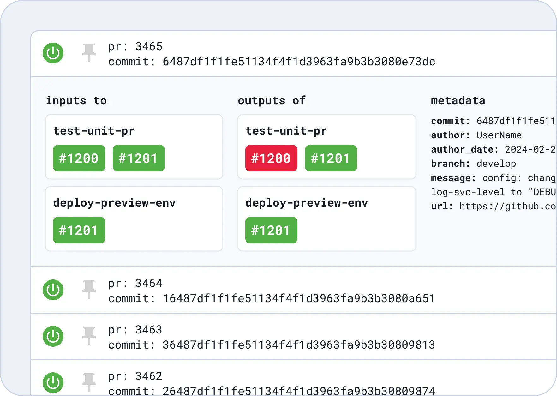Image resolution: width=557 pixels, height=396 pixels.
Task: Expand the PR 3464 commit row
Action: tap(272, 291)
